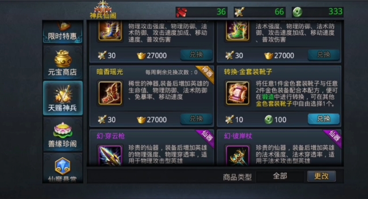
Task: Tap the 幻·彼岸杖 staff icon
Action: (237, 156)
